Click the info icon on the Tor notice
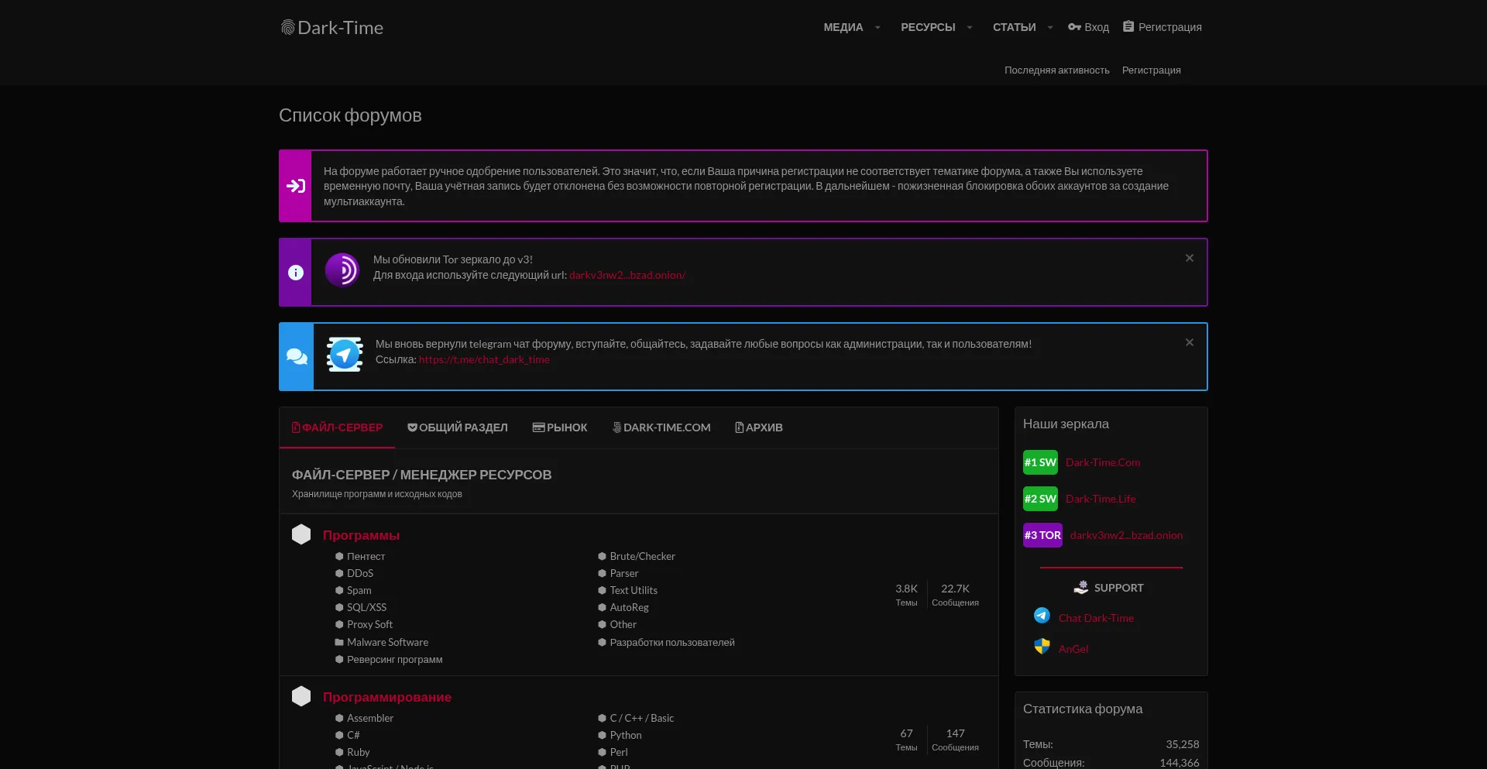The image size is (1487, 769). click(296, 273)
